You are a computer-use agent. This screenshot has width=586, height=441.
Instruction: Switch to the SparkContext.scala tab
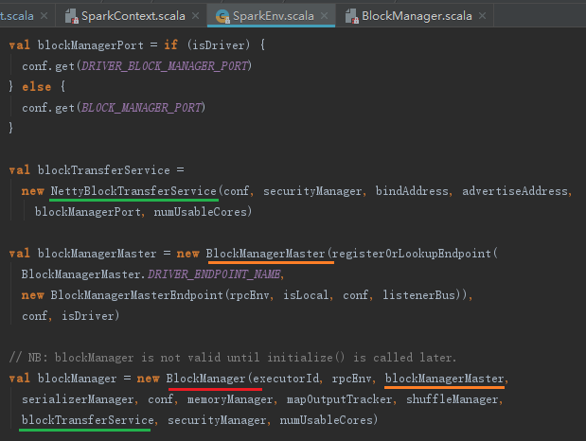coord(133,16)
